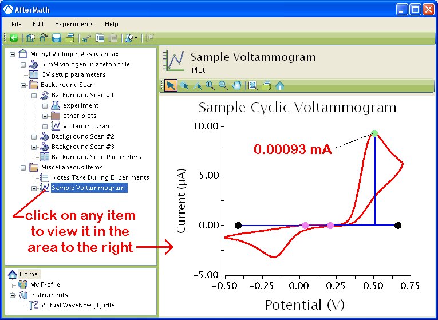Expand the other plots folder
Screen dimensions: 438x320
tap(45, 116)
